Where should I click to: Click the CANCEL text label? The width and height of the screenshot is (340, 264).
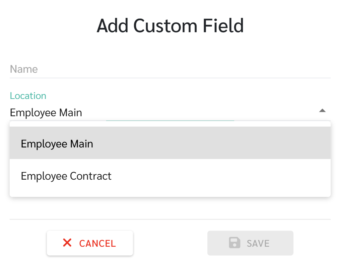click(98, 243)
